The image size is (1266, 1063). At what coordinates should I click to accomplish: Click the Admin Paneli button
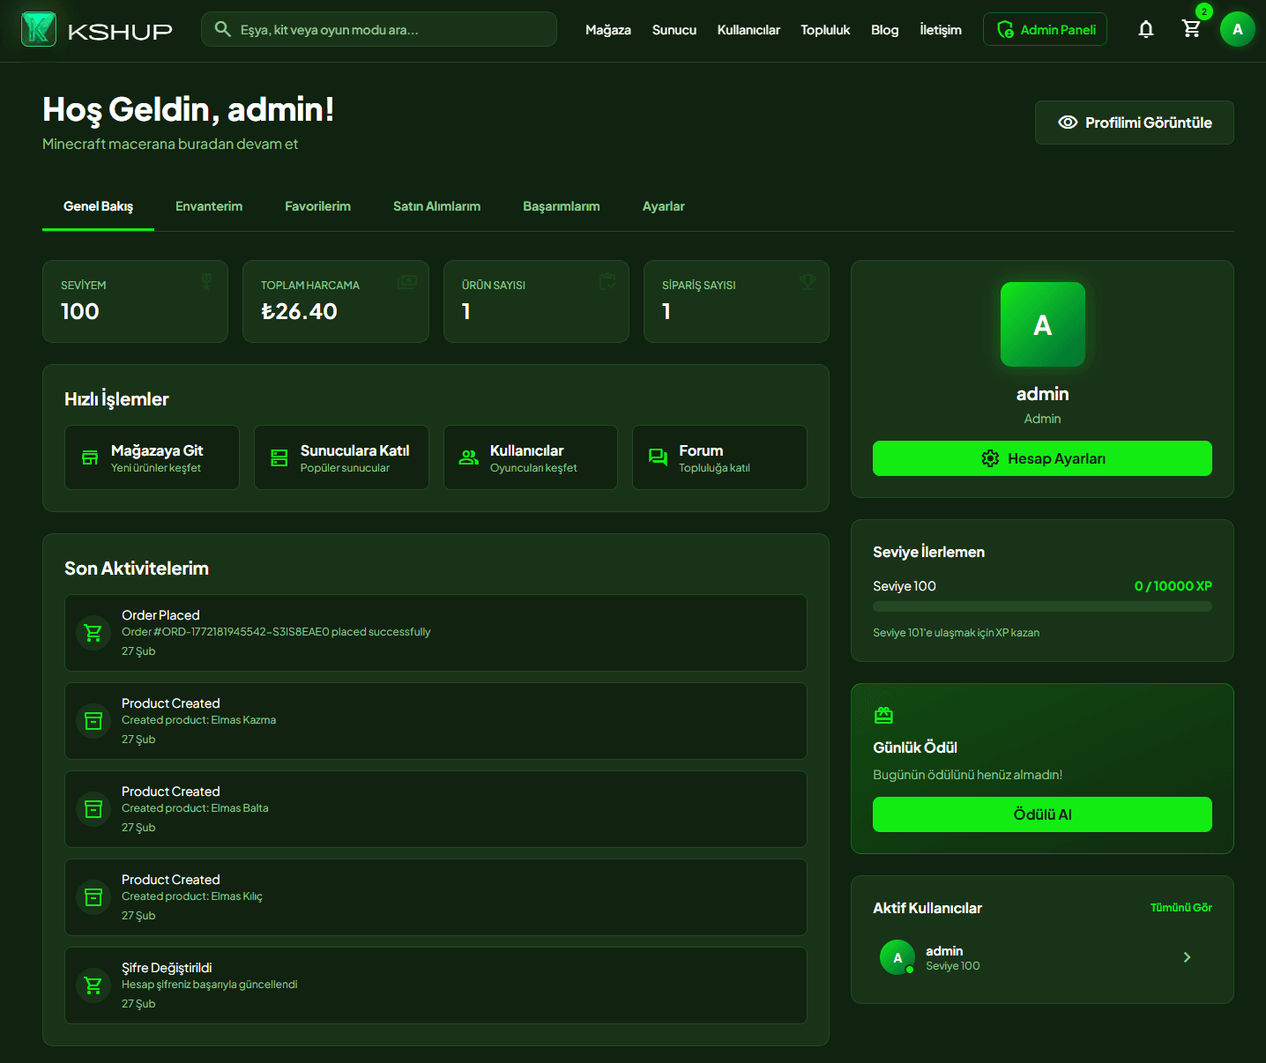[x=1045, y=30]
